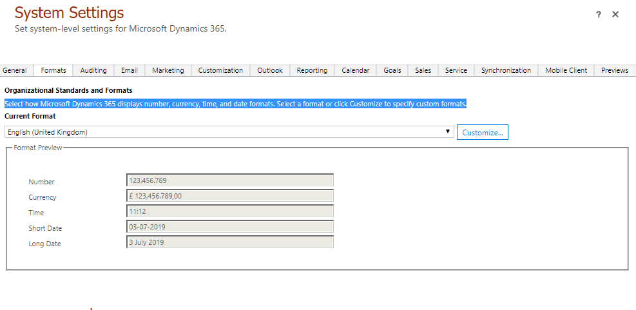This screenshot has height=310, width=636.
Task: Open the help question mark icon
Action: click(598, 15)
